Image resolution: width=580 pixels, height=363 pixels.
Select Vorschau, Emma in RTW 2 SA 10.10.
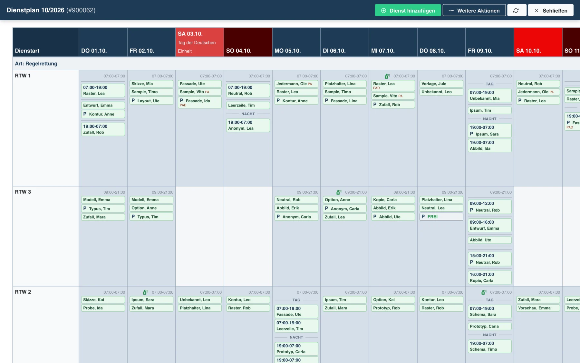tap(538, 308)
